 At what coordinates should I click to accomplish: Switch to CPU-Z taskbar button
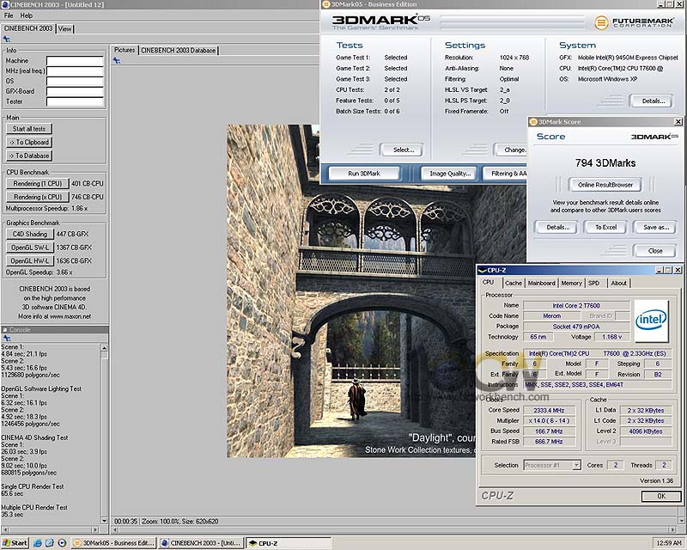point(289,543)
